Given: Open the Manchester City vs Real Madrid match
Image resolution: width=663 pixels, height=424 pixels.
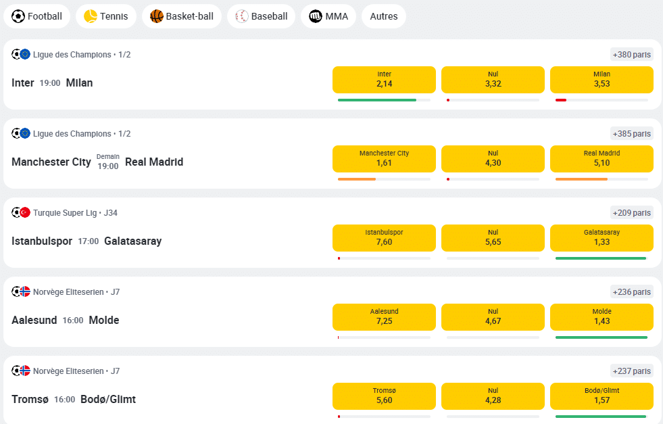Looking at the screenshot, I should coord(97,162).
